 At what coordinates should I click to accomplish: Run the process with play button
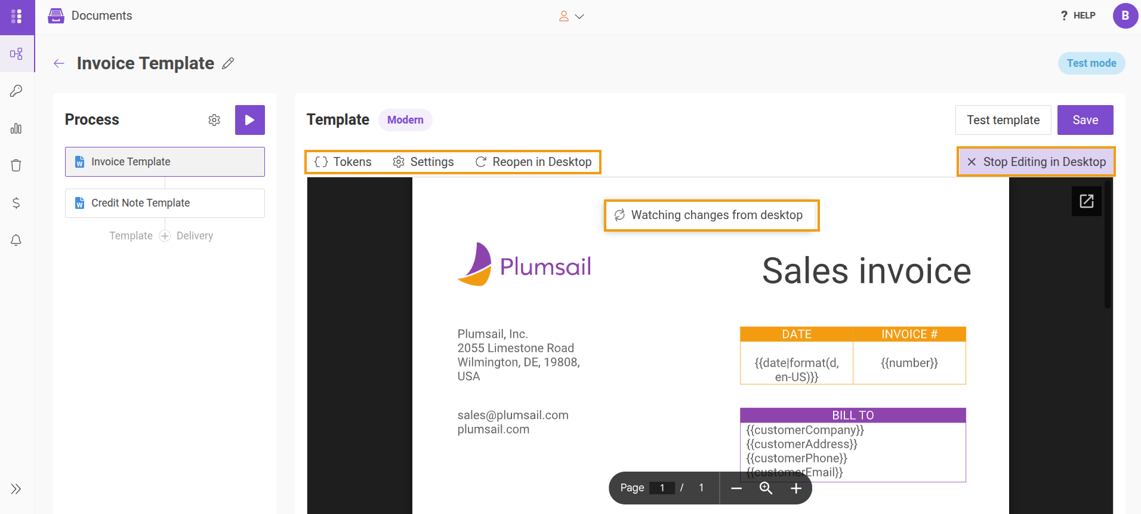(250, 120)
